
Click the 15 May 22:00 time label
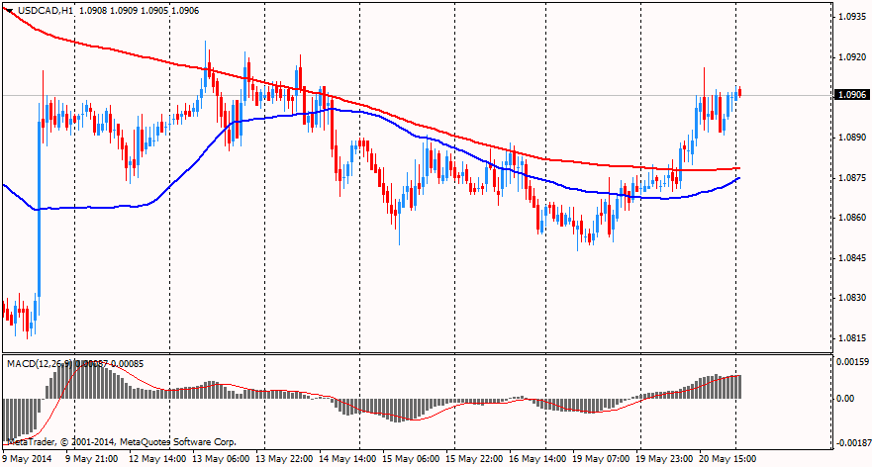tap(476, 459)
